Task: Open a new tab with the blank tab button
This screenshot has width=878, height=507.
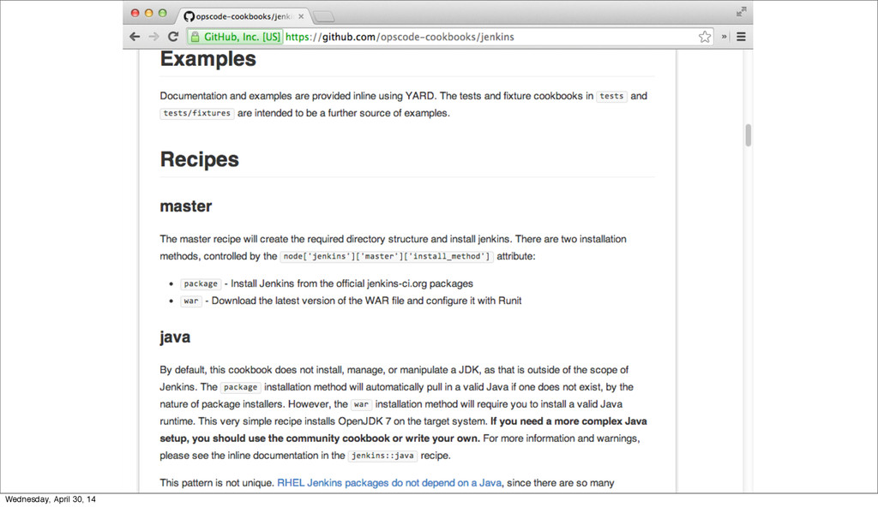Action: (323, 17)
